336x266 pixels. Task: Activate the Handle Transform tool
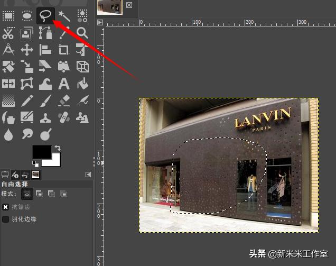(64, 67)
